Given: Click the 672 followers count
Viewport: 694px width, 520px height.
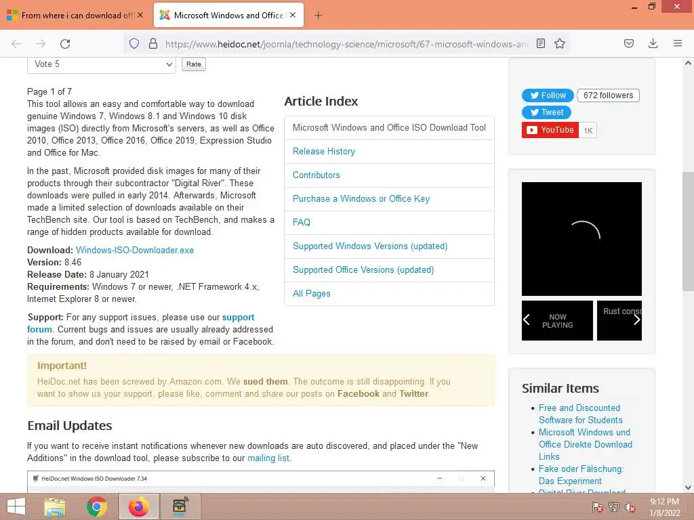Looking at the screenshot, I should [608, 95].
